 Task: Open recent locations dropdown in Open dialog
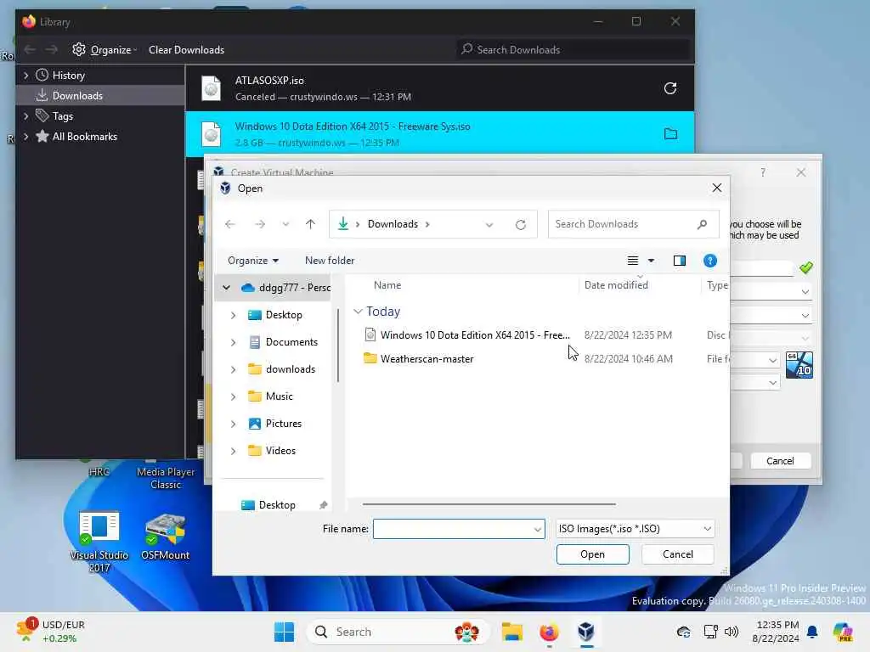(285, 224)
